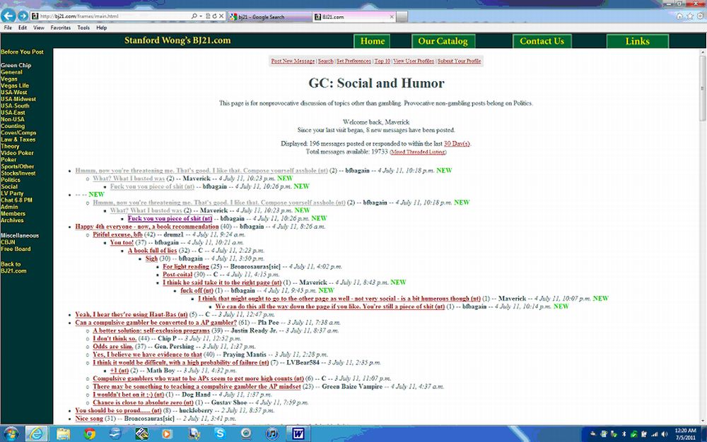Image resolution: width=707 pixels, height=442 pixels.
Task: Open the 'Nice song' thread
Action: [x=89, y=419]
